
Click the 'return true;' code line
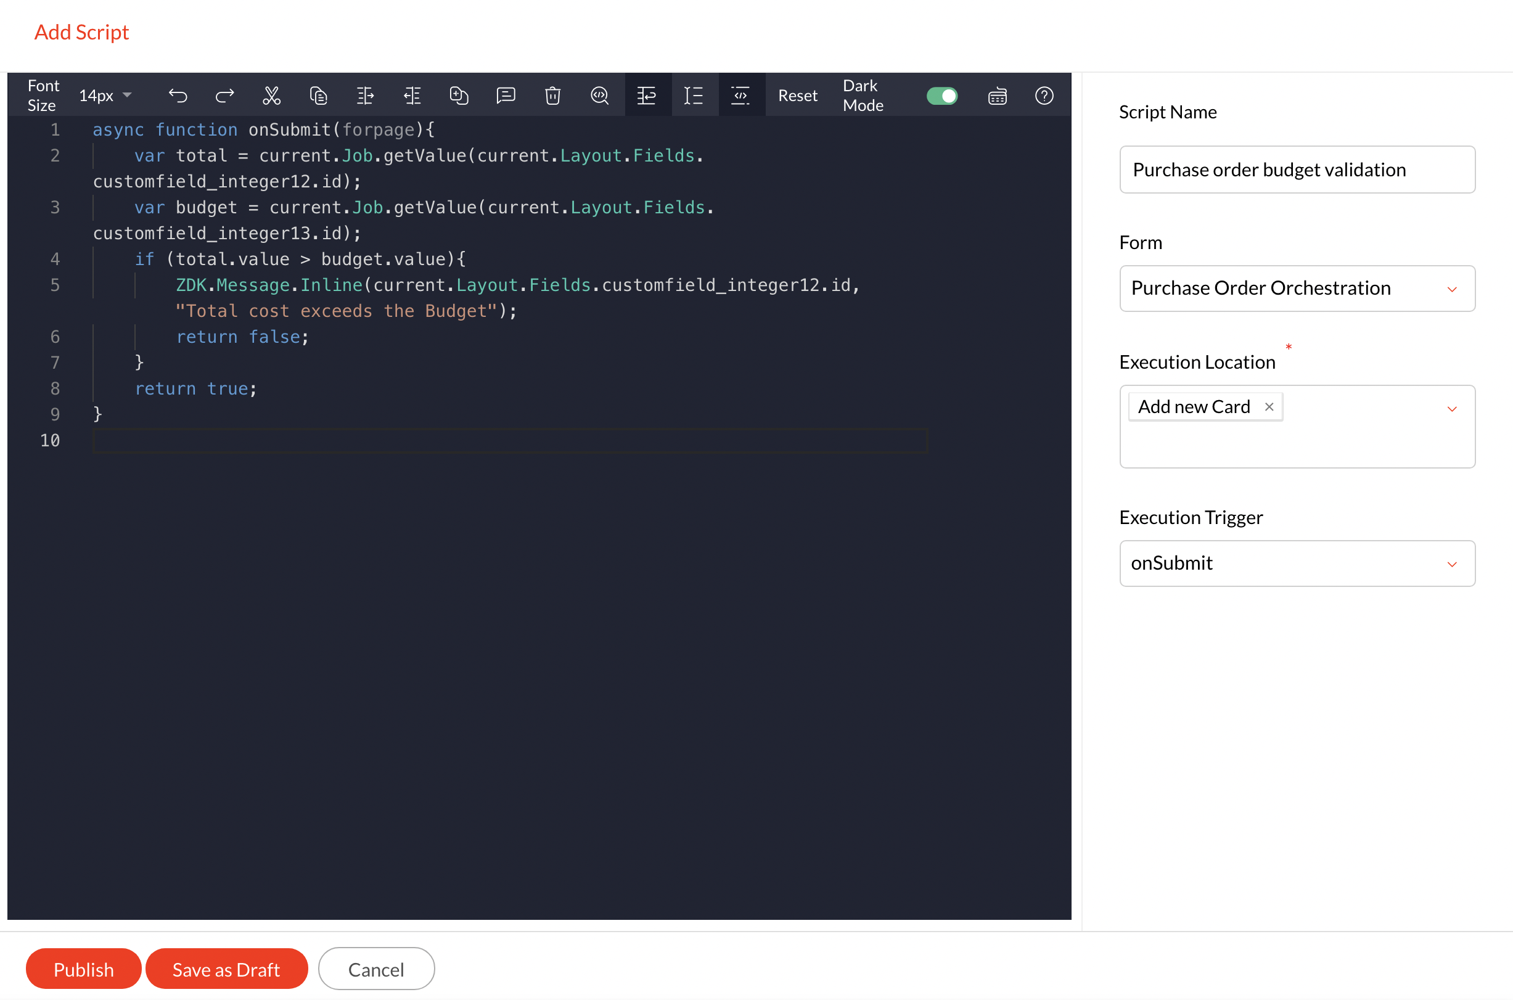pyautogui.click(x=195, y=388)
